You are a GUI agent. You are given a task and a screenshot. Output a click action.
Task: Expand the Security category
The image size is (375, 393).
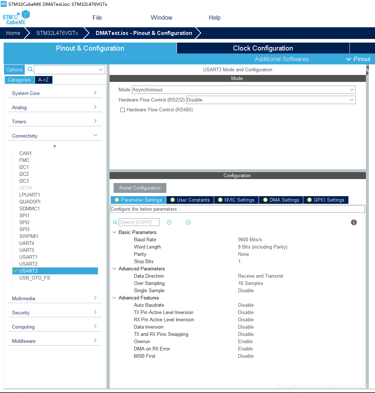(x=55, y=313)
